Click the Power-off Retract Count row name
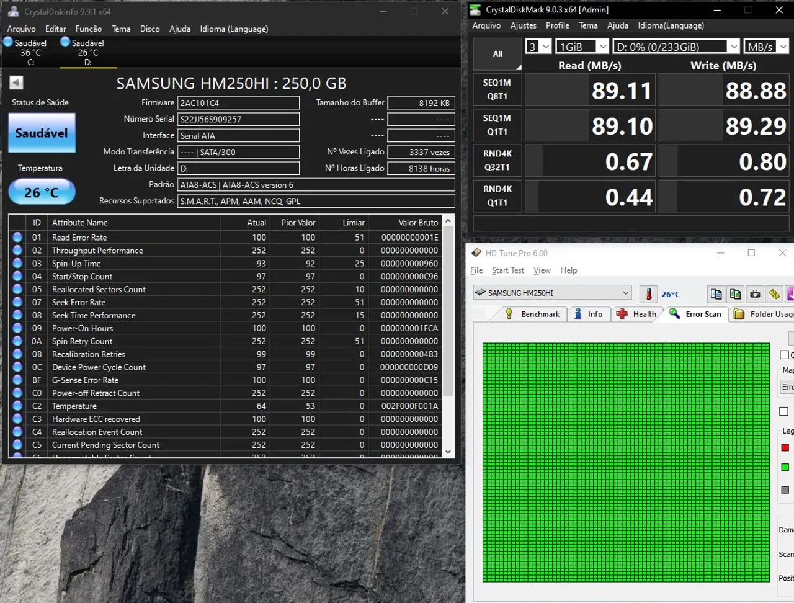This screenshot has height=603, width=794. point(96,393)
